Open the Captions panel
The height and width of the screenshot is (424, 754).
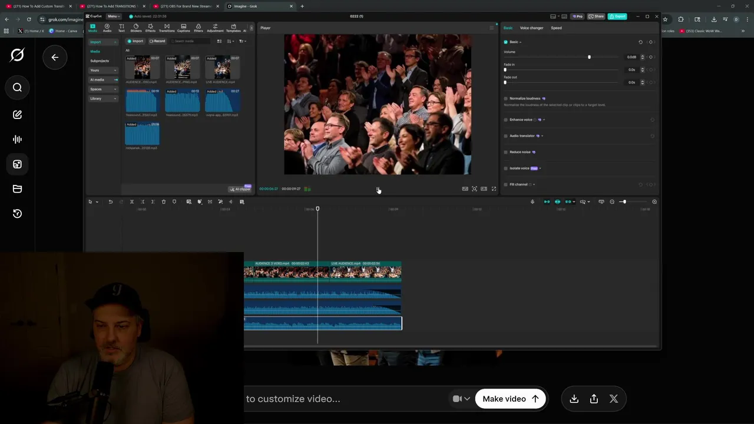click(184, 28)
